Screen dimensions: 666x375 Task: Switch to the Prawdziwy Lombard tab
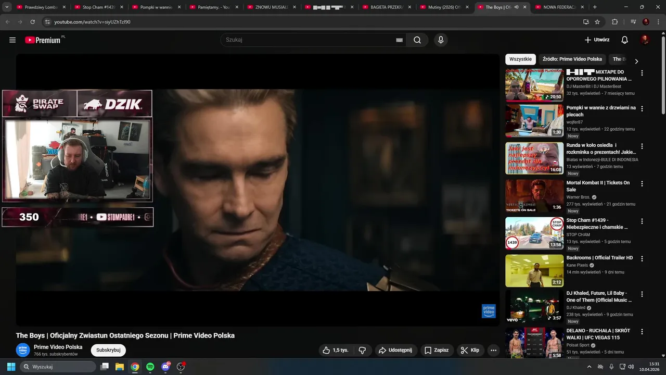point(41,7)
